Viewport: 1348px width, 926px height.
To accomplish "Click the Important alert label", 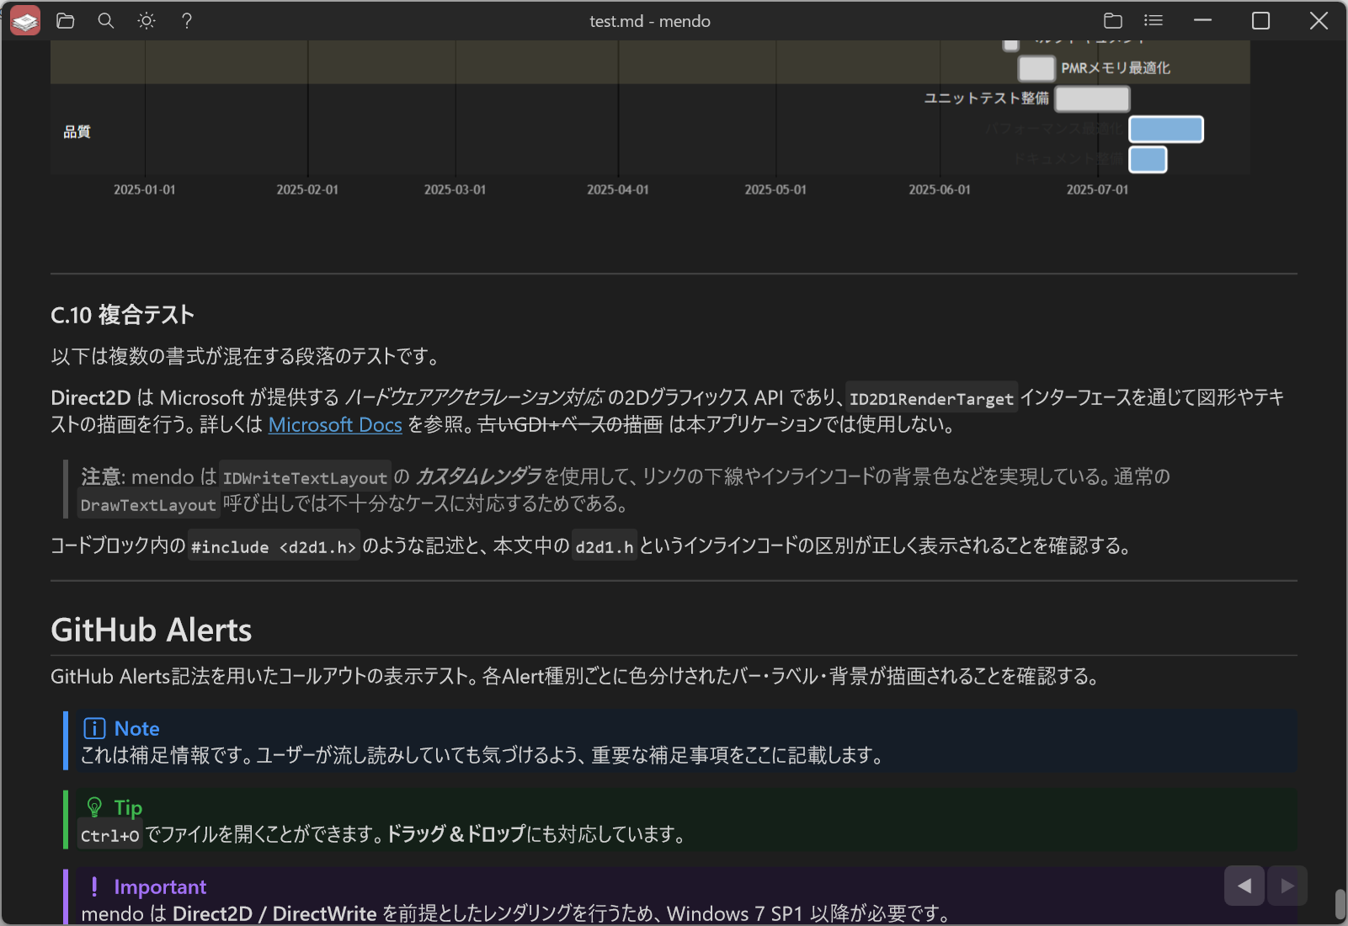I will click(x=160, y=887).
